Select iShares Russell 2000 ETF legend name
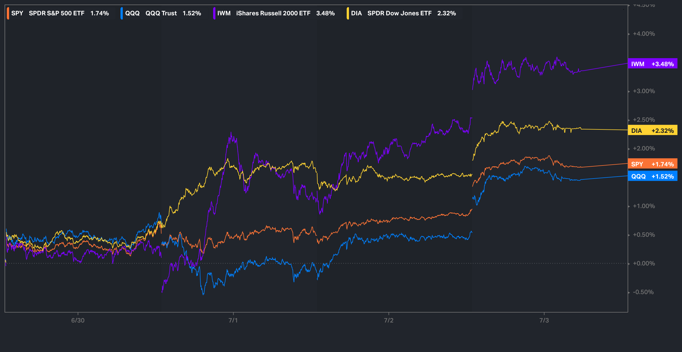Screen dimensions: 682x352 (273, 13)
